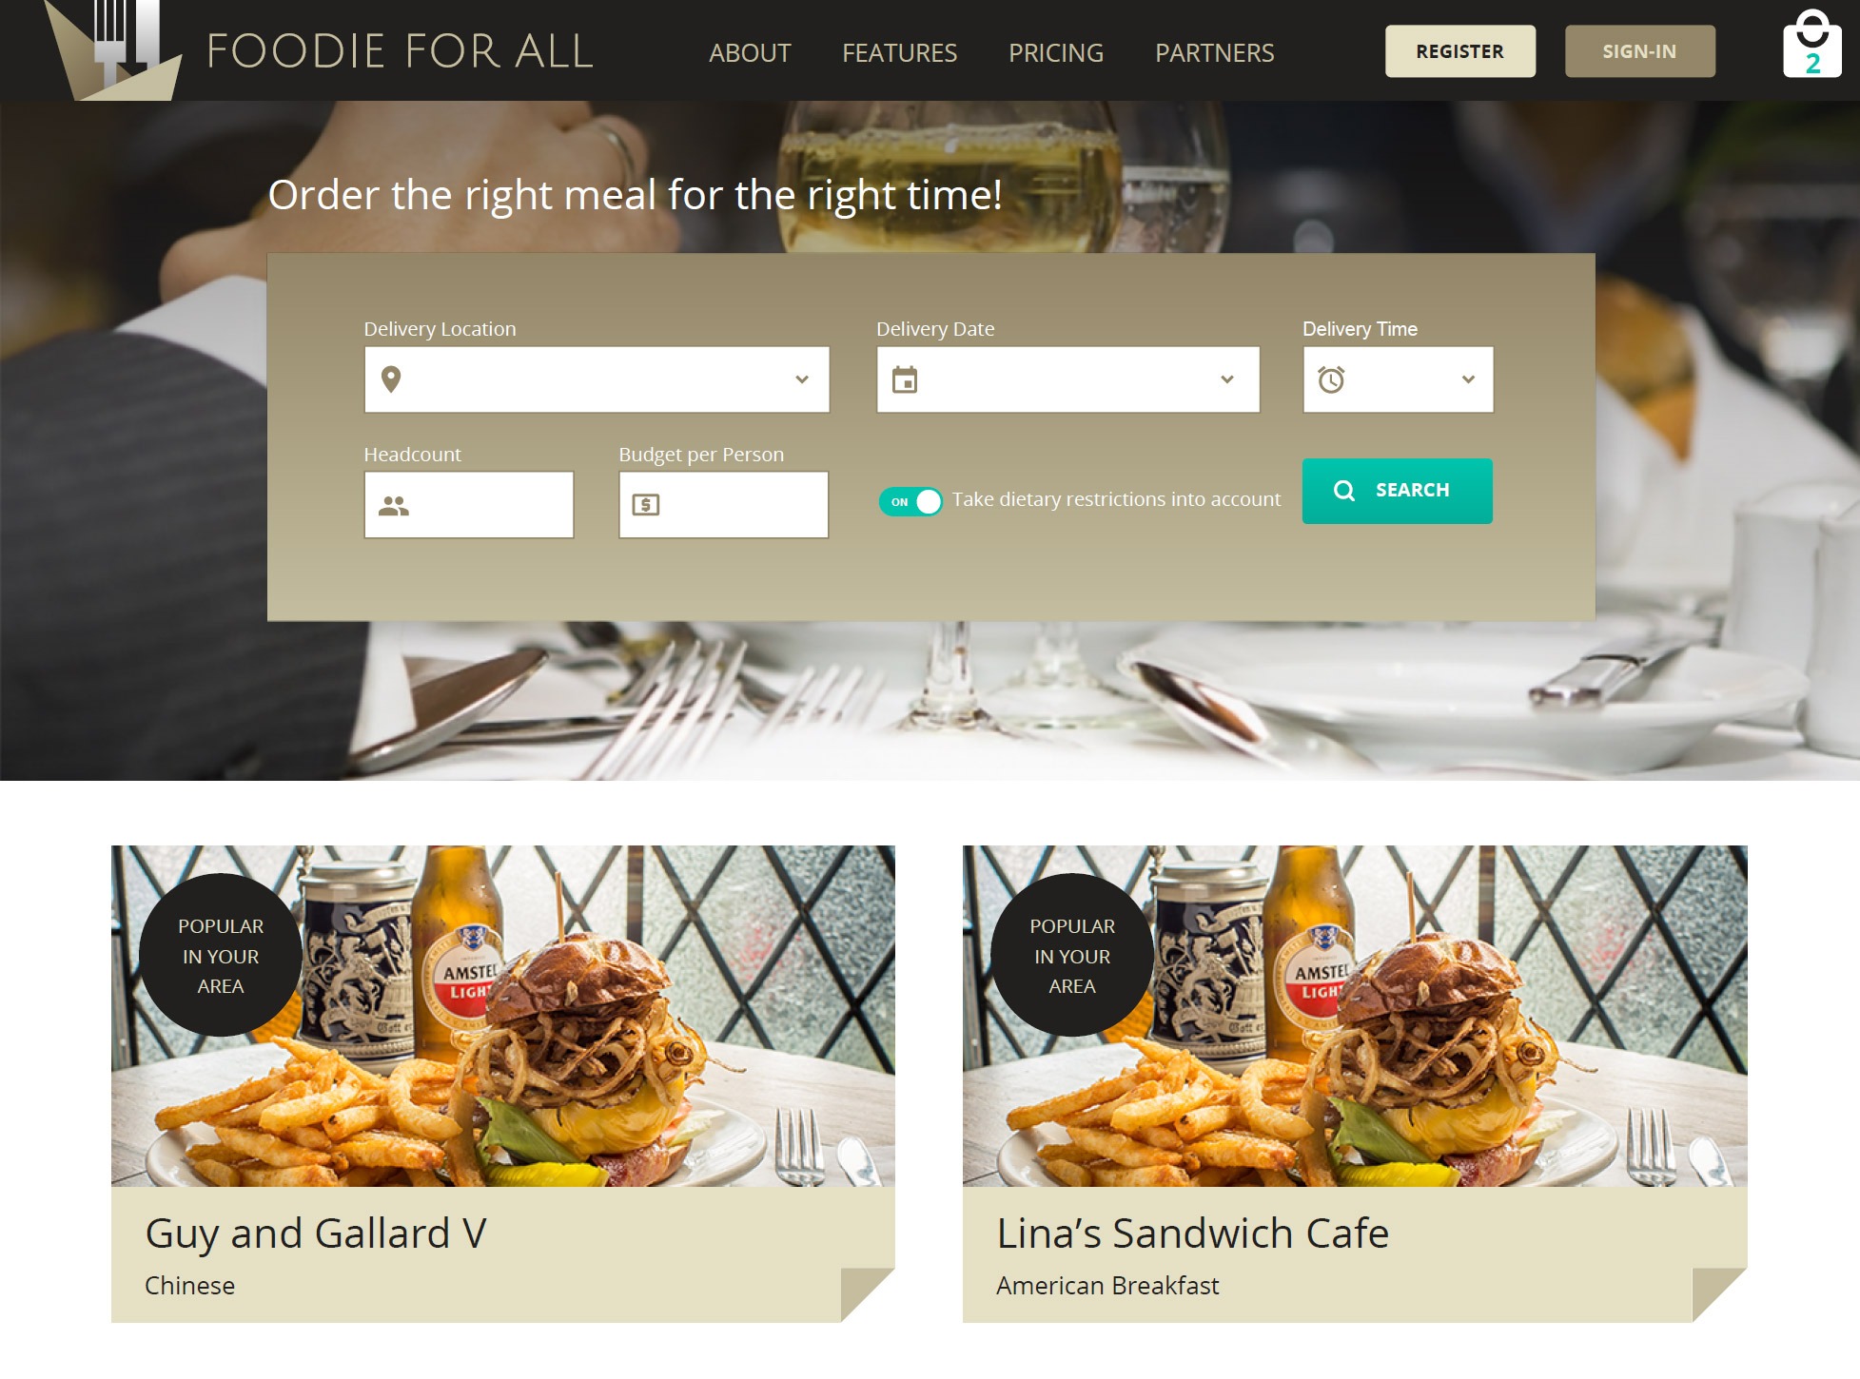Click the magnifier icon on Search button

1343,491
